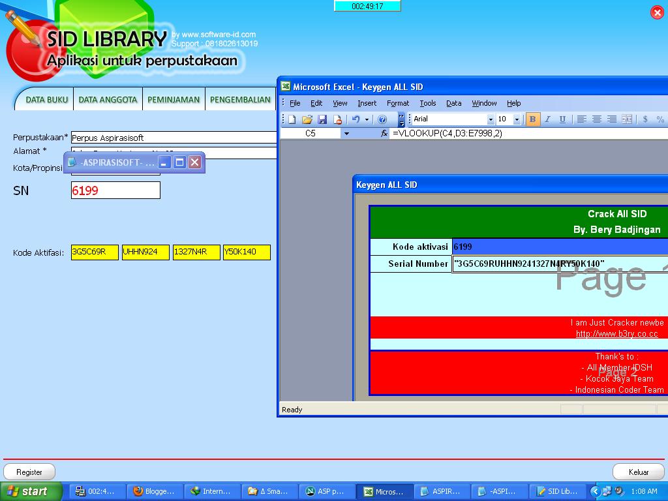This screenshot has width=668, height=501.
Task: Open Excel Format menu
Action: click(x=398, y=103)
